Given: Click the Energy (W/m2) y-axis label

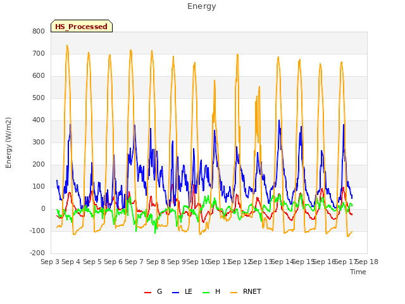Looking at the screenshot, I should coord(8,142).
